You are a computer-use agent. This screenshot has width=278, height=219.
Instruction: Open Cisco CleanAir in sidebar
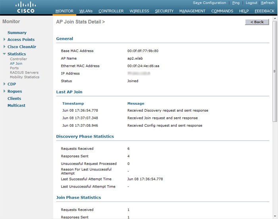21,47
